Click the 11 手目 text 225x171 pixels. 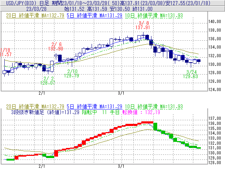111,112
